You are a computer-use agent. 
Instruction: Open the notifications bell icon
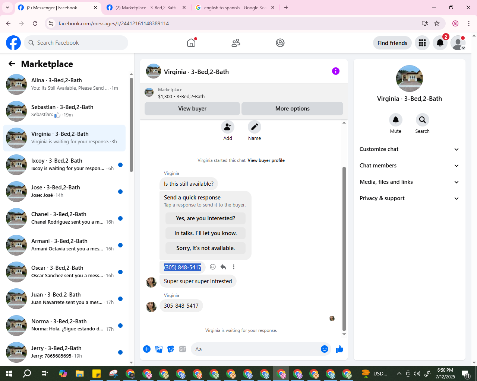(440, 43)
